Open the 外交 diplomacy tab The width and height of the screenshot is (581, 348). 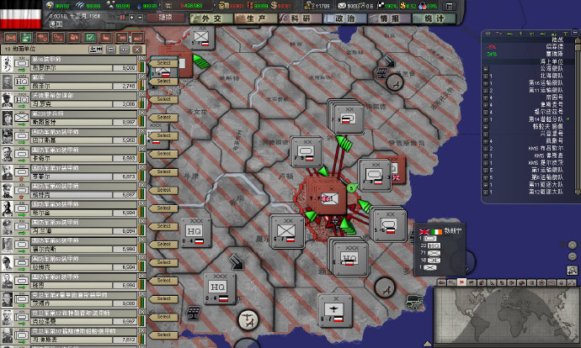211,18
